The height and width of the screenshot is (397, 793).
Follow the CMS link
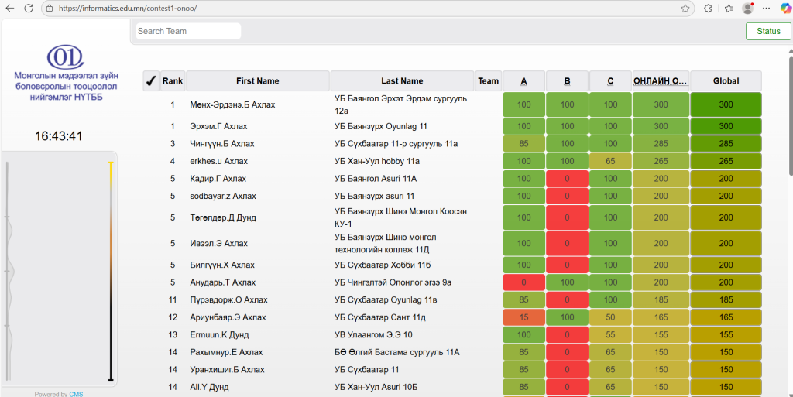tap(76, 394)
